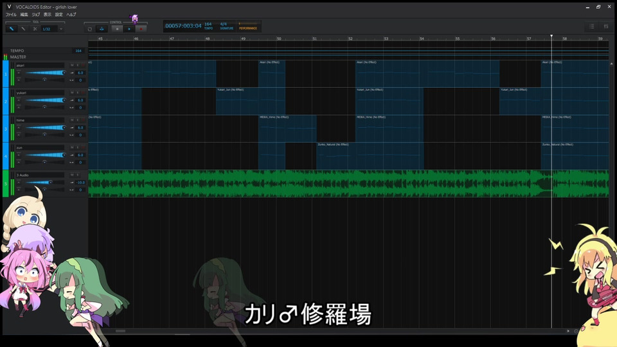Mute the 3 Audio track
This screenshot has width=617, height=347.
pyautogui.click(x=72, y=175)
